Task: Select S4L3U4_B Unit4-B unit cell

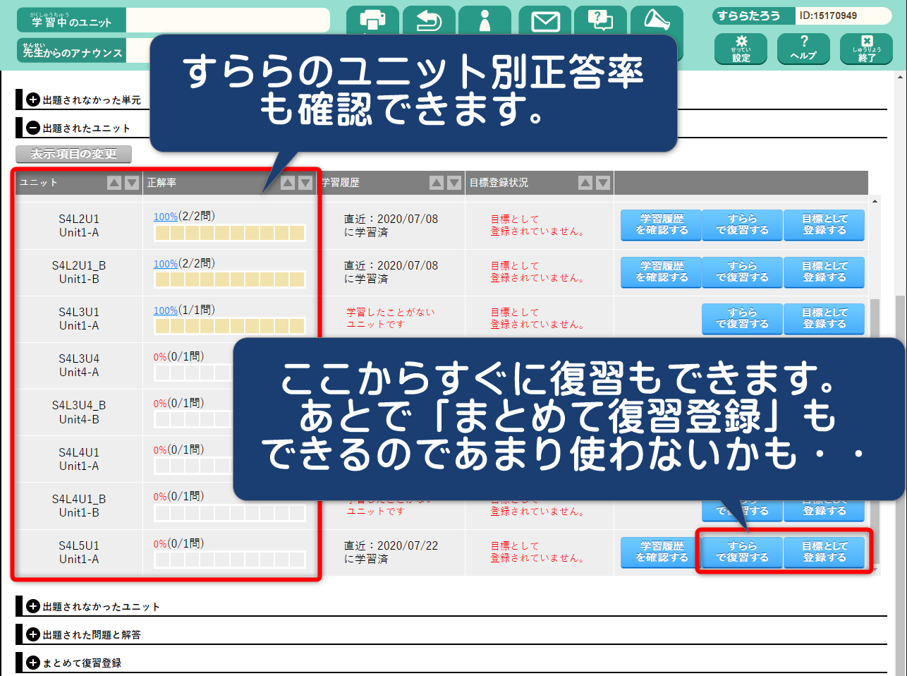Action: point(79,412)
